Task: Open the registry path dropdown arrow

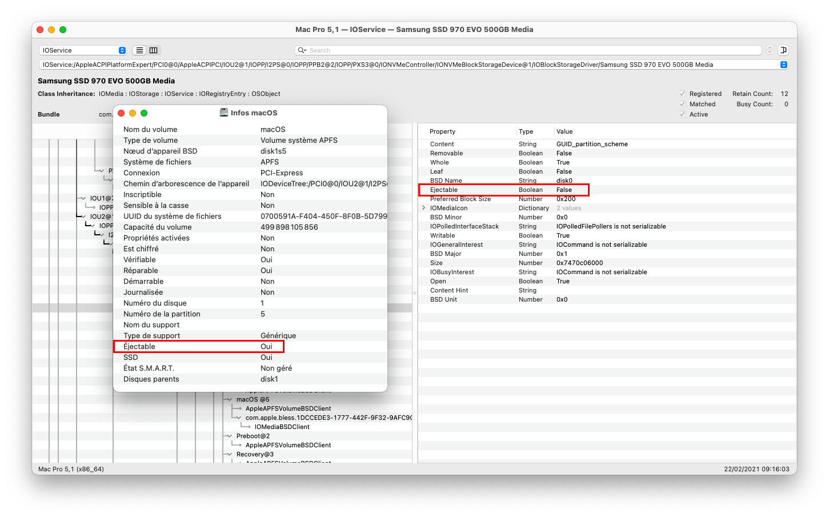Action: pos(783,65)
